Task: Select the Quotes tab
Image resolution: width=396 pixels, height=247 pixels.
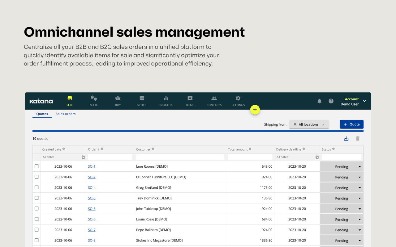Action: pos(42,114)
